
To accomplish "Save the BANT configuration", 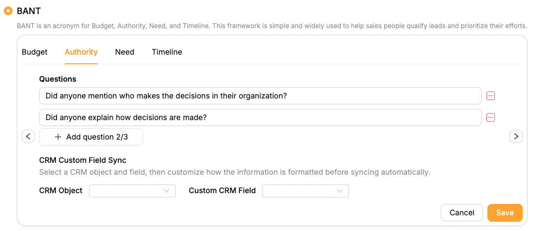I will point(505,213).
